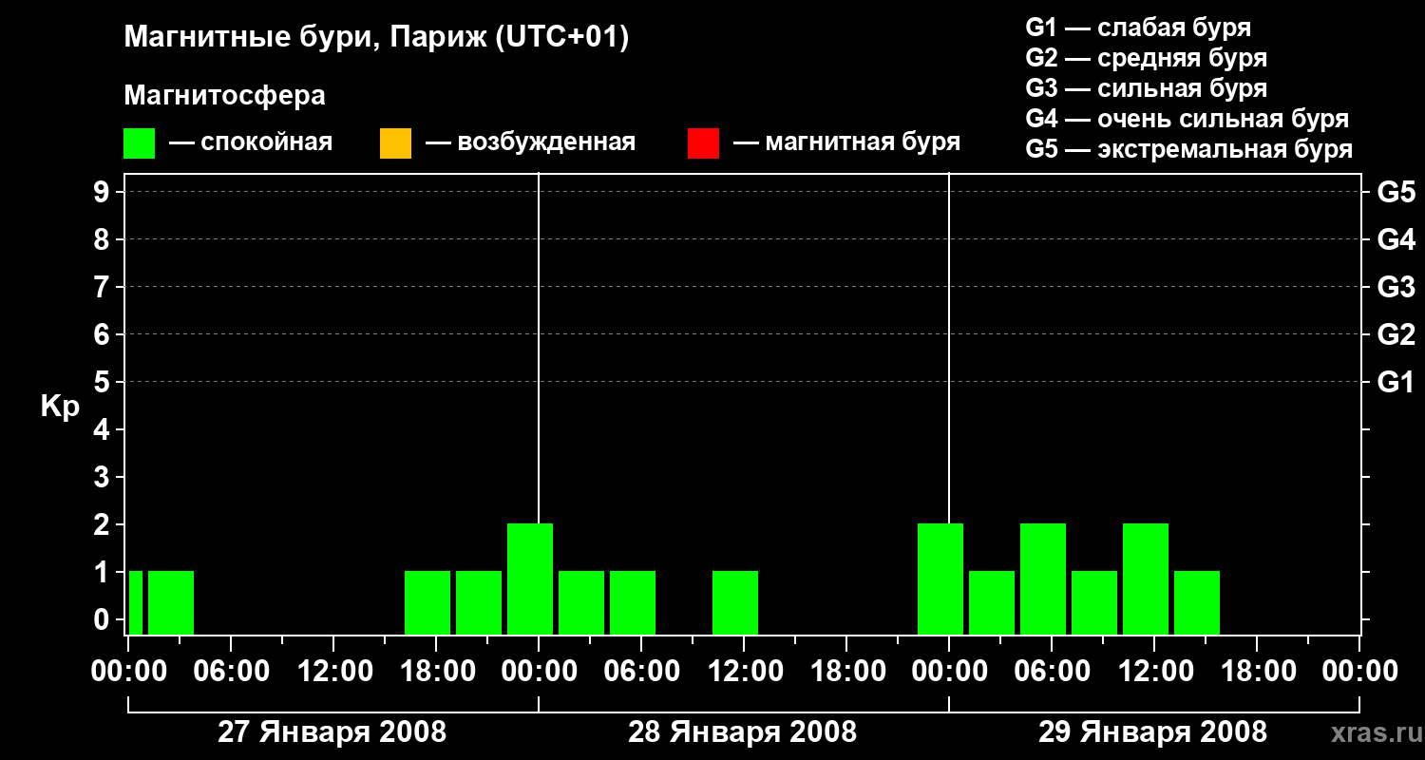Click the Kp 2 bar ending at 12:00 on 29 January
Viewport: 1425px width, 760px height.
[1146, 579]
